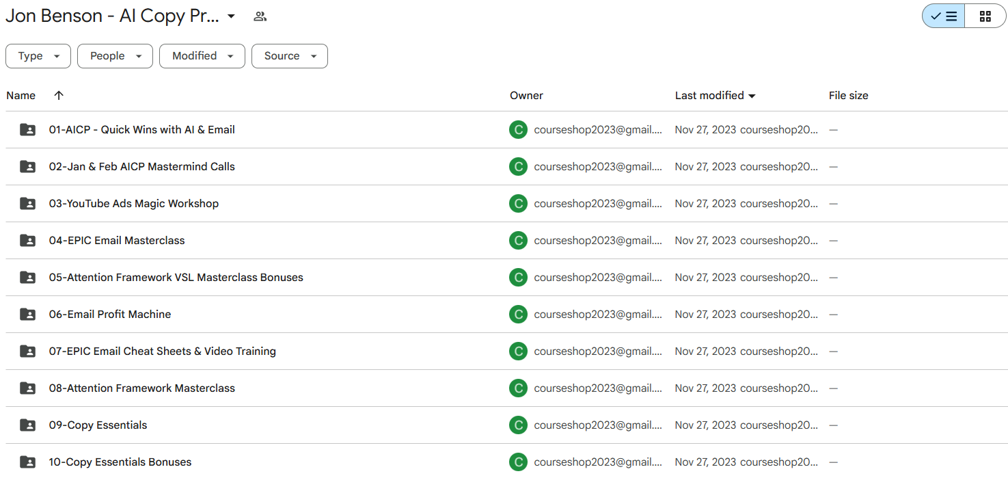This screenshot has height=478, width=1008.
Task: Click the File size column header
Action: click(x=849, y=96)
